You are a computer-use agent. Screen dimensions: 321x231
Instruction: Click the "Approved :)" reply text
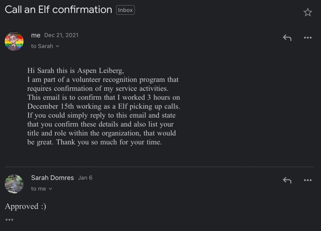(25, 206)
